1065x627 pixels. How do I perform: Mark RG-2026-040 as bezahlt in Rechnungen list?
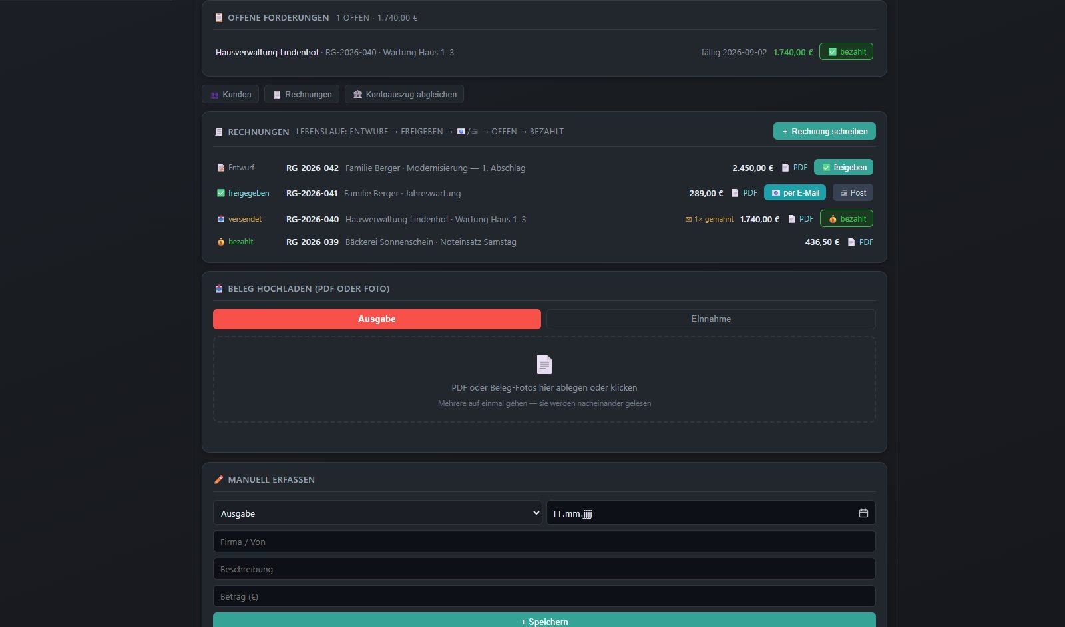point(847,219)
